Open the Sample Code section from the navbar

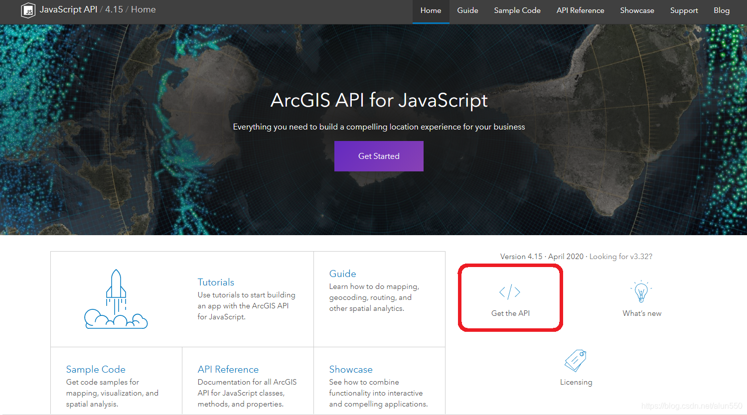(517, 10)
